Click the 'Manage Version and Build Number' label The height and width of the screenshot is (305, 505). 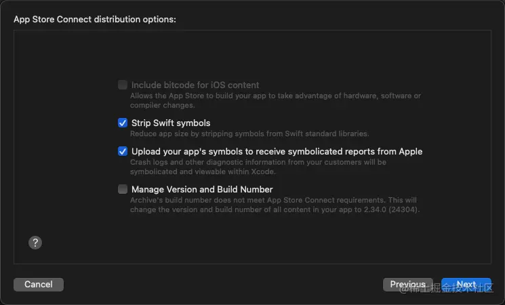click(x=202, y=189)
